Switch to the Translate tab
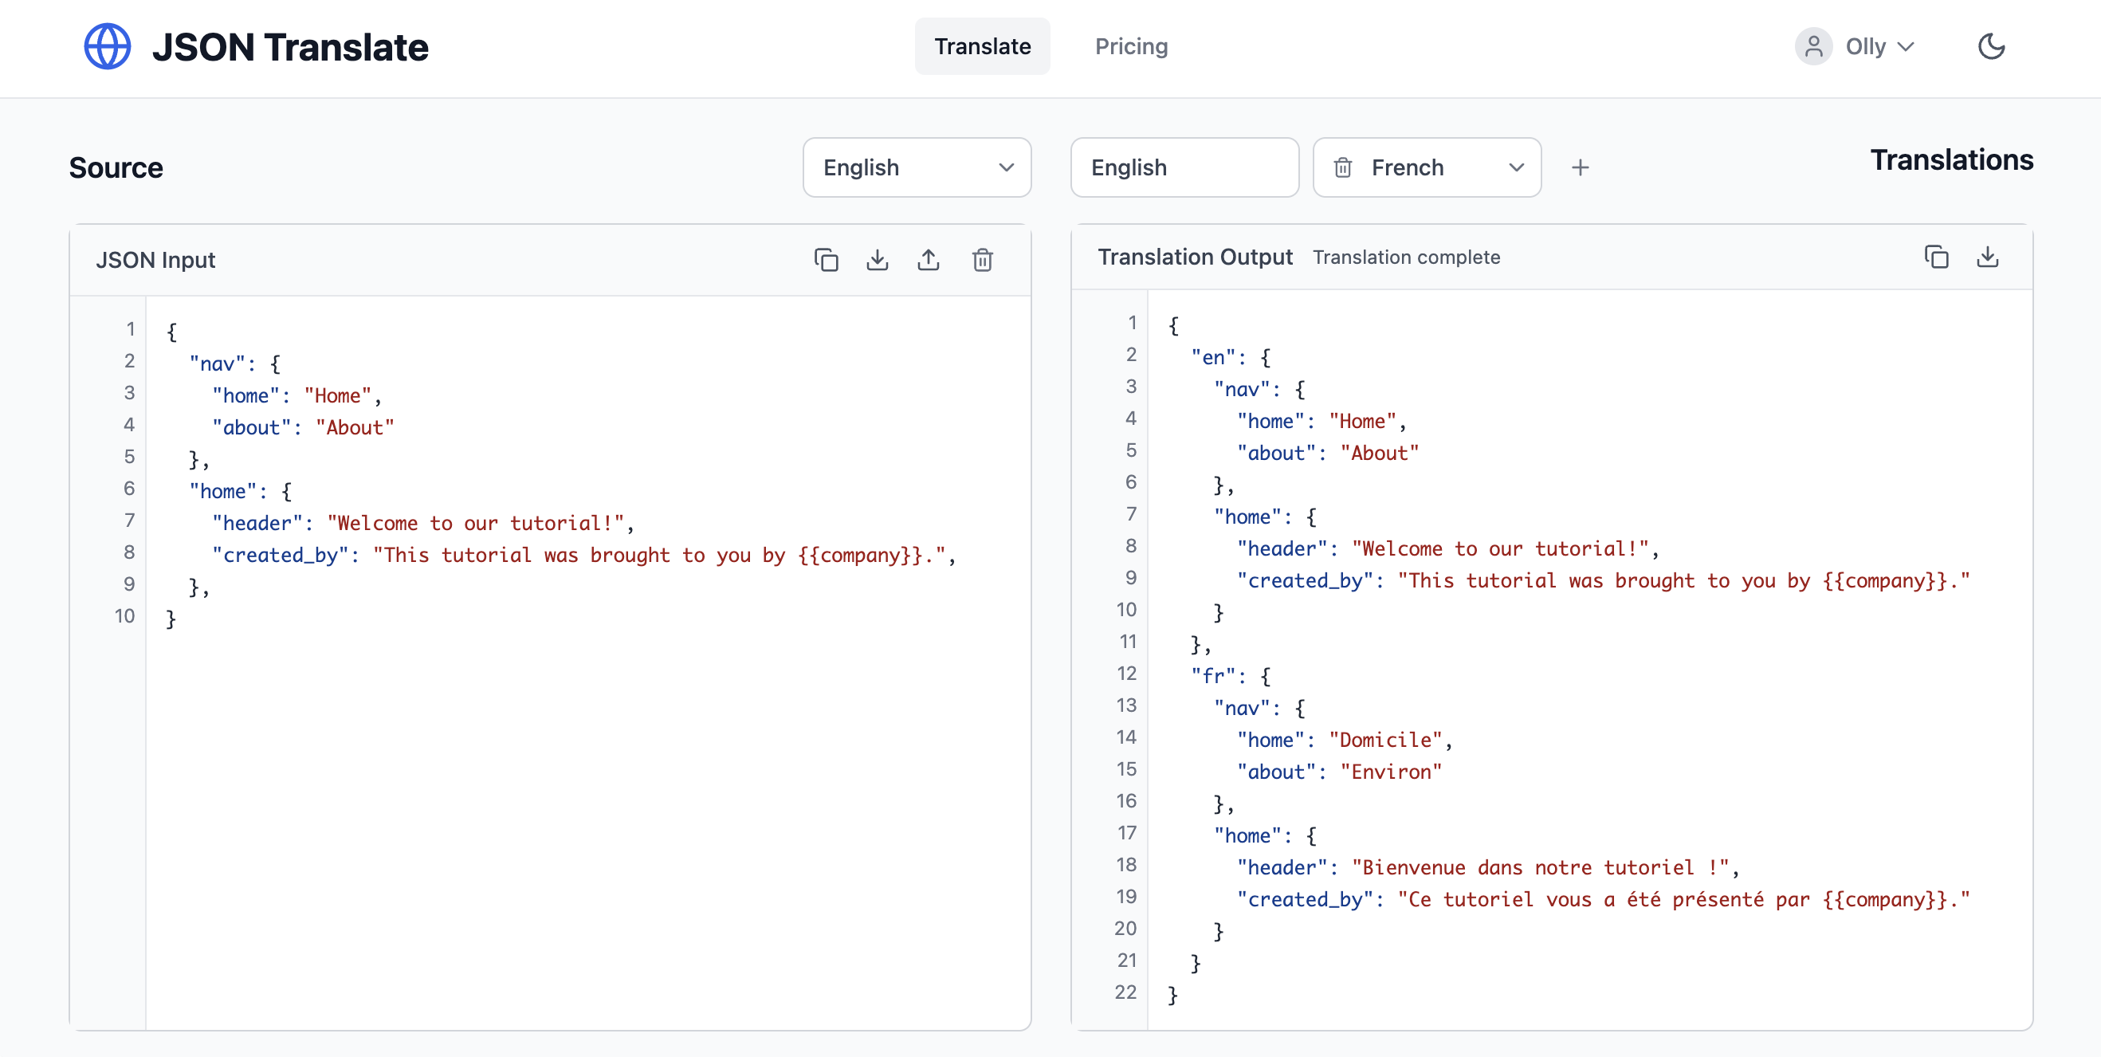The image size is (2101, 1057). pyautogui.click(x=982, y=46)
